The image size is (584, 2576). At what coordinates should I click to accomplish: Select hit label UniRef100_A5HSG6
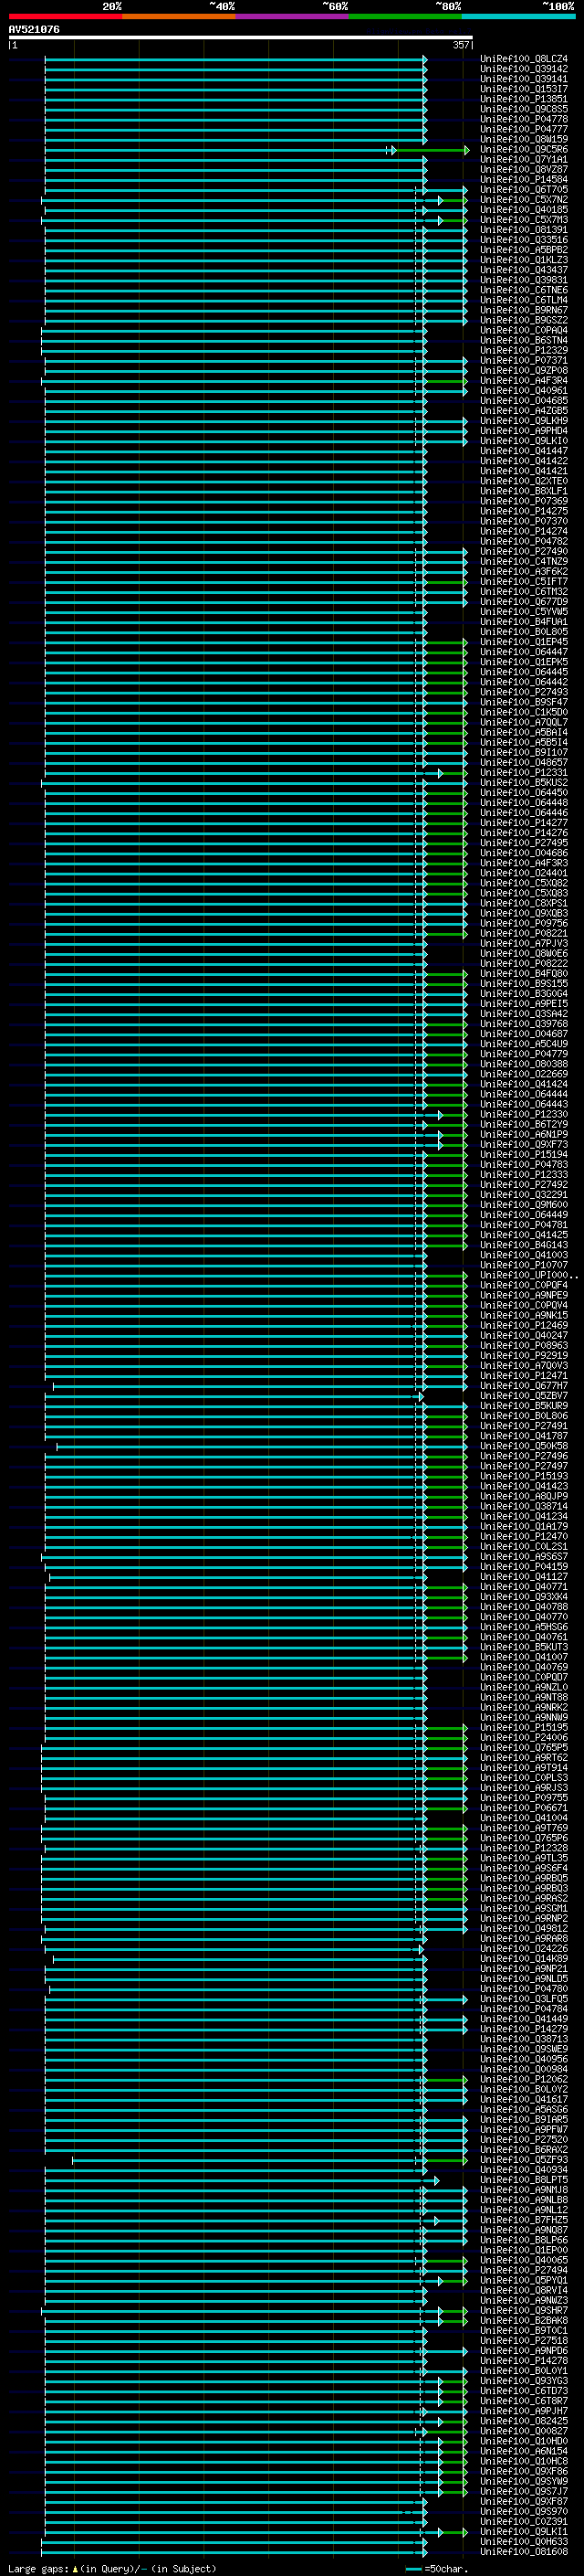[523, 1628]
